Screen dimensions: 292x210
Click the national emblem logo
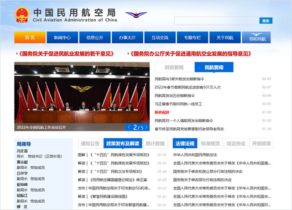22,15
